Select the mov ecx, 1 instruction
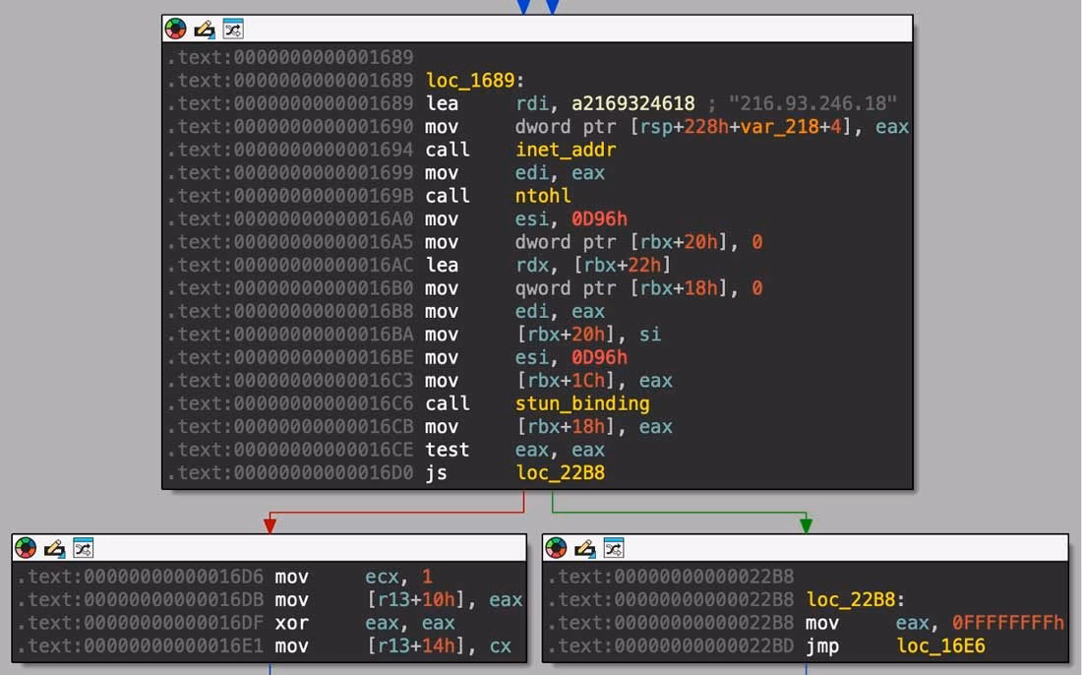This screenshot has height=675, width=1082. pos(354,577)
